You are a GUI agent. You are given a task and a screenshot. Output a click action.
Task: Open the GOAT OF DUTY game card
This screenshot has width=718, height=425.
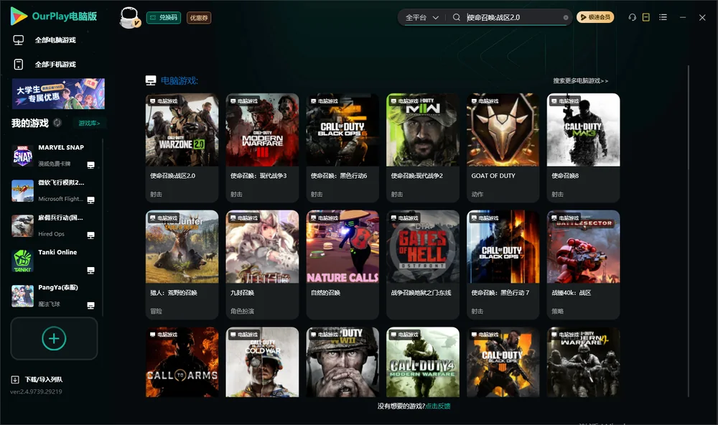tap(503, 147)
